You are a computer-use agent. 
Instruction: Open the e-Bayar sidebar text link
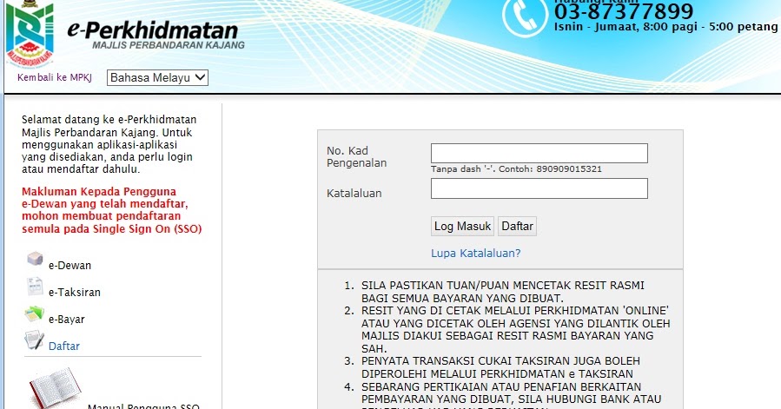pyautogui.click(x=66, y=320)
